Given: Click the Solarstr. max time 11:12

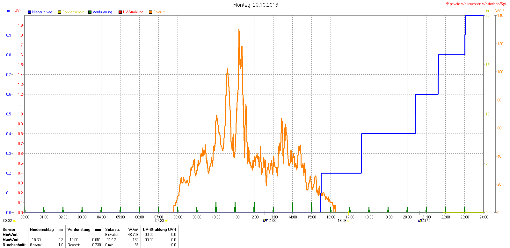Looking at the screenshot, I should (112, 240).
